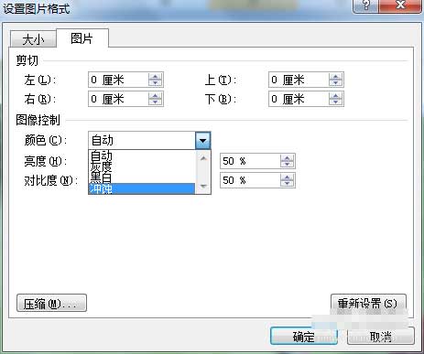Choose 自动 in the color list
This screenshot has width=424, height=354.
pyautogui.click(x=142, y=156)
